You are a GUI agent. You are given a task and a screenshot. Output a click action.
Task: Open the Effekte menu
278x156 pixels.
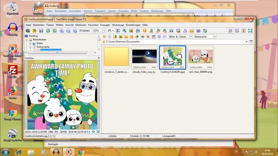point(60,25)
